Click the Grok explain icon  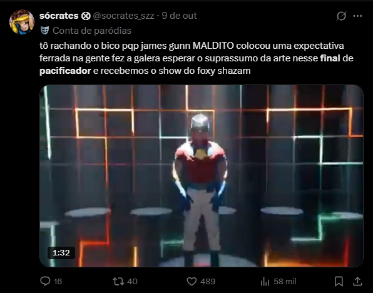pyautogui.click(x=341, y=16)
